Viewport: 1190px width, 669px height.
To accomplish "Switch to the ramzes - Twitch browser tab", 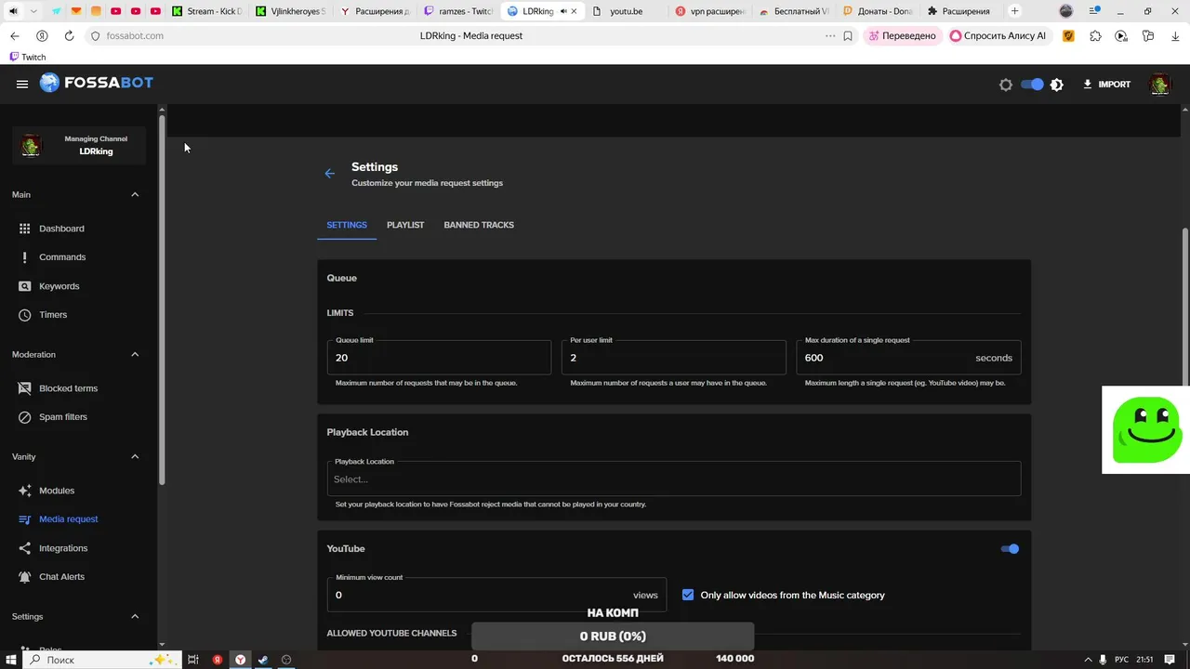I will [x=456, y=11].
